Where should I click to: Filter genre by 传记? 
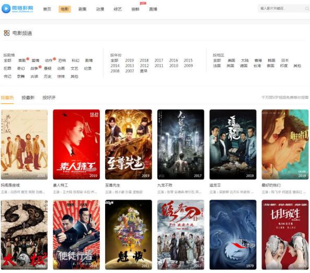click(7, 76)
